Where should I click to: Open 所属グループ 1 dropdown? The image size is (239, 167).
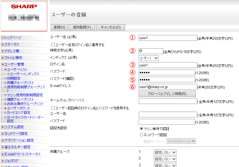pos(165,152)
